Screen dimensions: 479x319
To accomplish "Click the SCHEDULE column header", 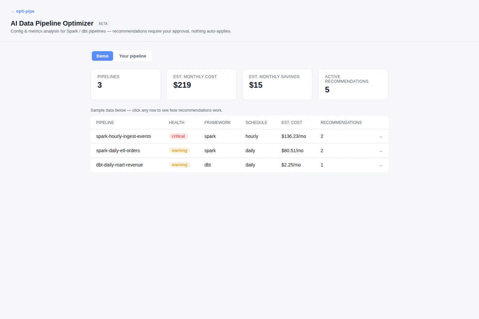I will 256,123.
